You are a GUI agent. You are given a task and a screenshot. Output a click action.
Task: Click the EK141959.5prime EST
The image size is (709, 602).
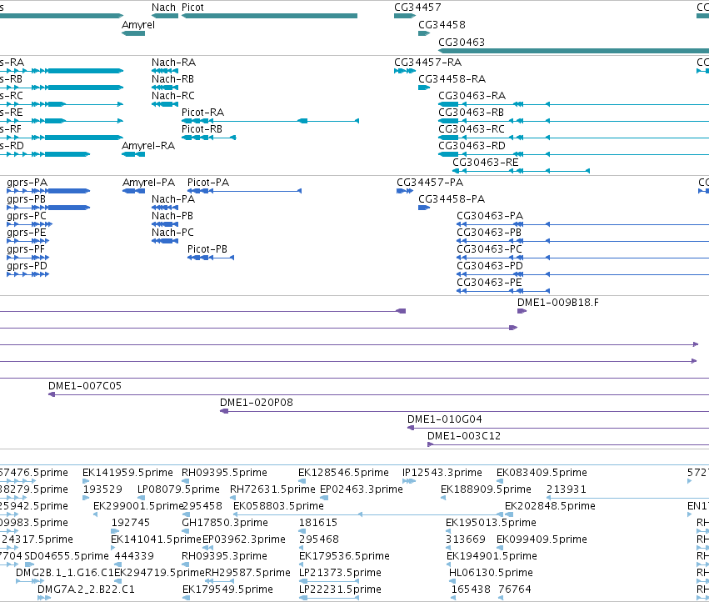[x=86, y=481]
